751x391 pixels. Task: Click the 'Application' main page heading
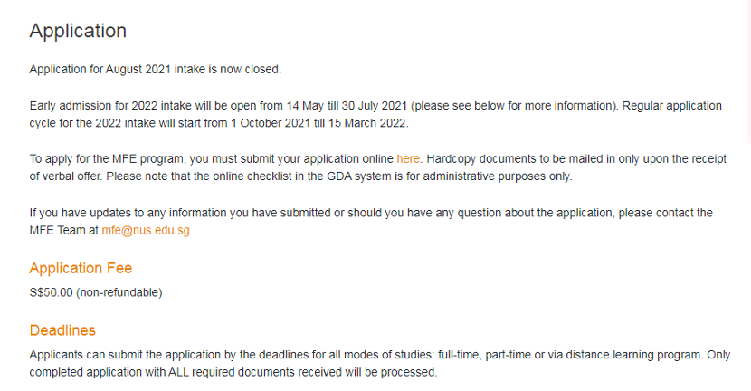78,31
